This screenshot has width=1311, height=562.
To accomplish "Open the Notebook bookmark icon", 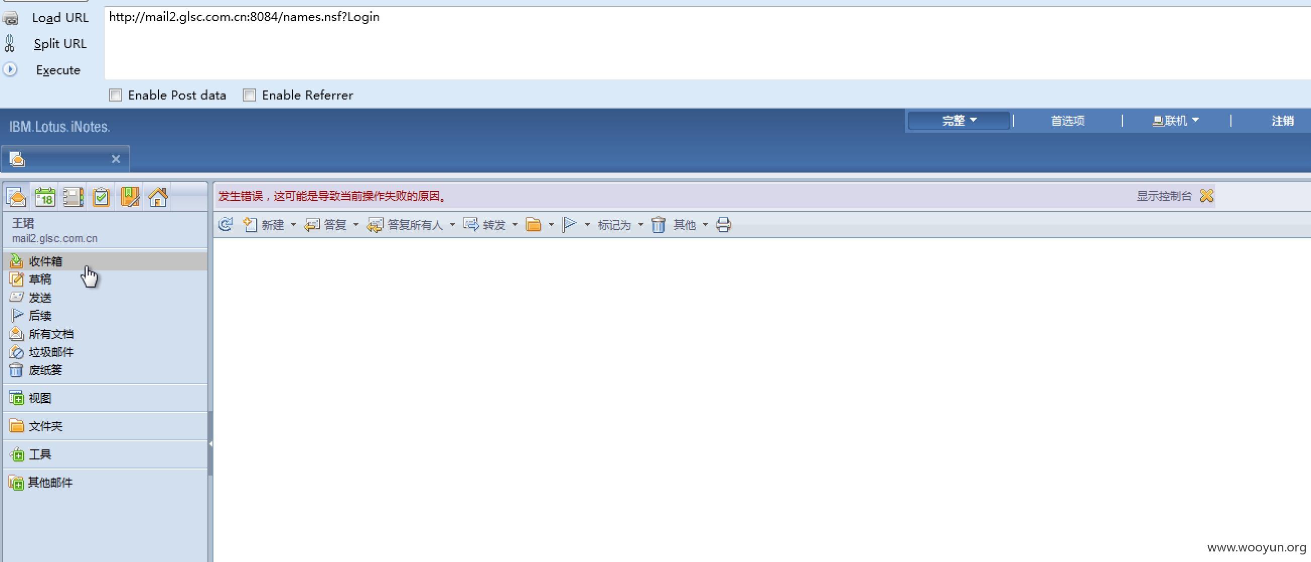I will pyautogui.click(x=130, y=197).
